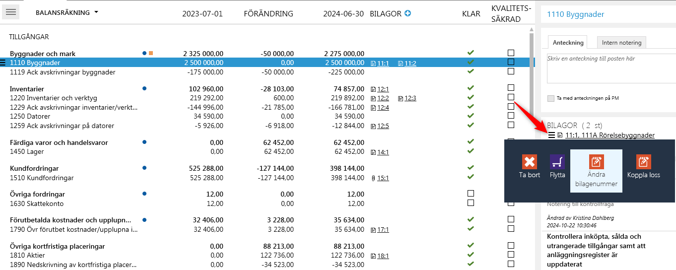Image resolution: width=676 pixels, height=270 pixels.
Task: Select the 1220 Inventarier och verktyg row
Action: coord(266,98)
